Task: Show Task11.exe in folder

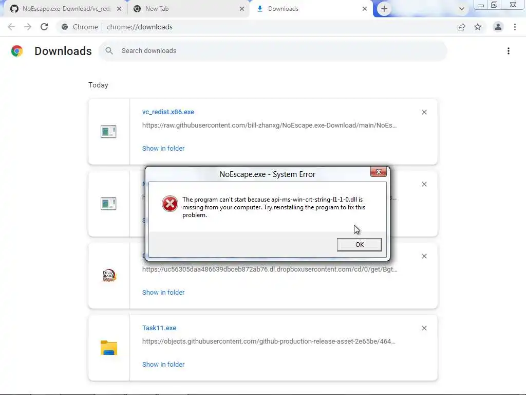Action: pyautogui.click(x=163, y=364)
